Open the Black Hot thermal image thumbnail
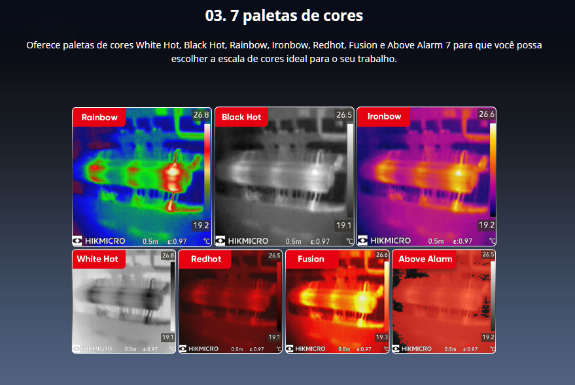The height and width of the screenshot is (385, 575). point(284,176)
